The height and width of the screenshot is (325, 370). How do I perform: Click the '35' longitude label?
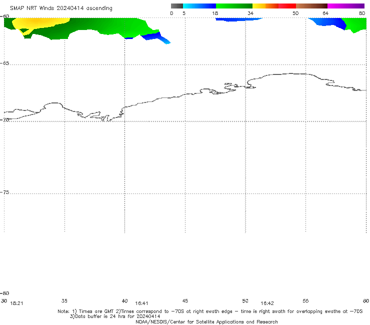pyautogui.click(x=64, y=301)
